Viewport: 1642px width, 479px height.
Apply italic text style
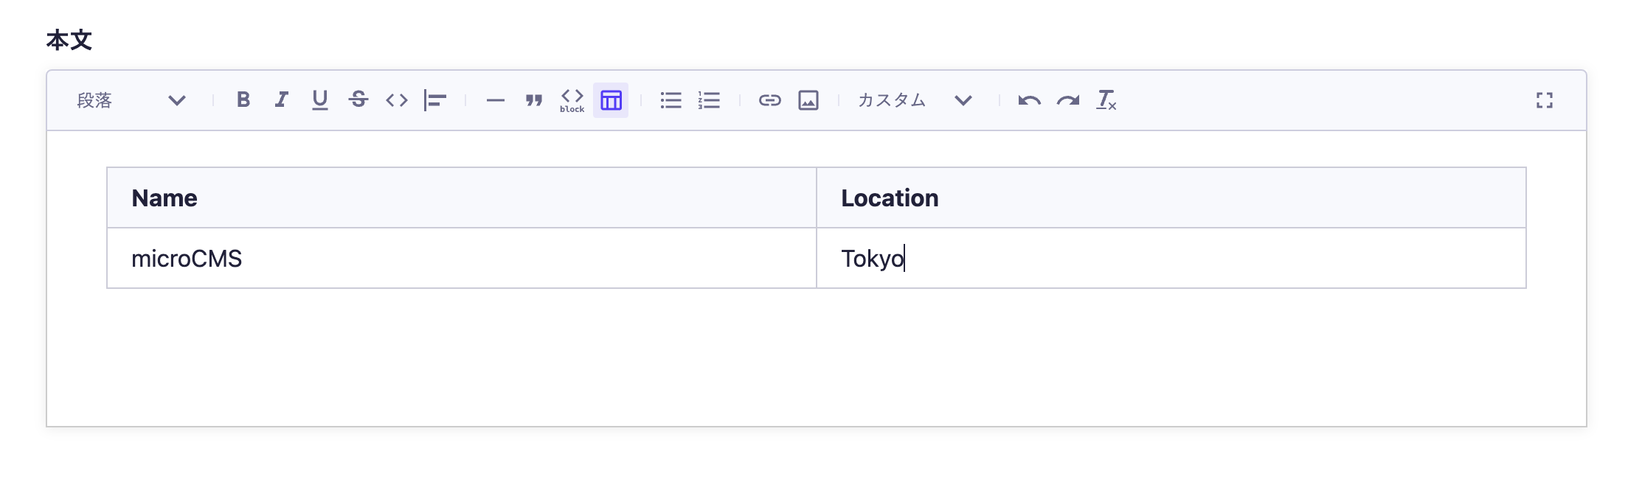pyautogui.click(x=282, y=99)
